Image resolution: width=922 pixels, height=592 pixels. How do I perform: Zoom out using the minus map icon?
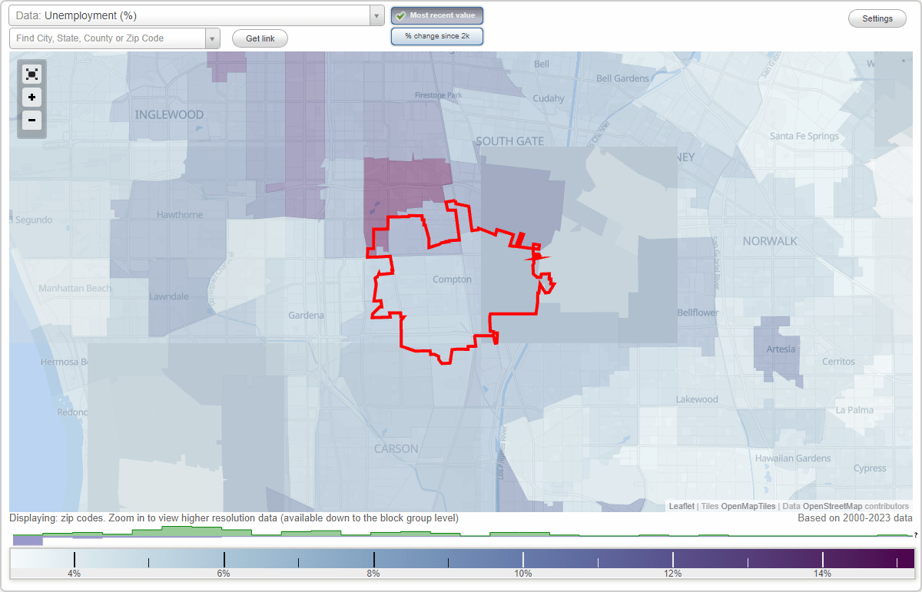click(x=32, y=121)
